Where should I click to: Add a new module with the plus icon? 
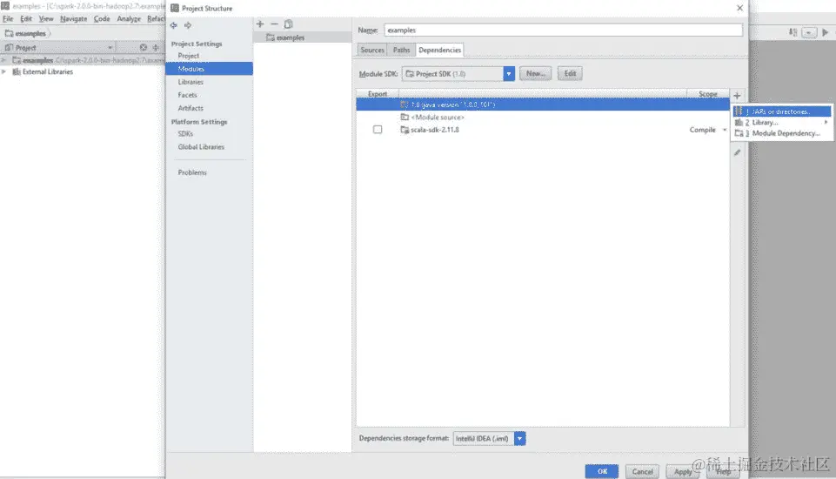point(260,24)
